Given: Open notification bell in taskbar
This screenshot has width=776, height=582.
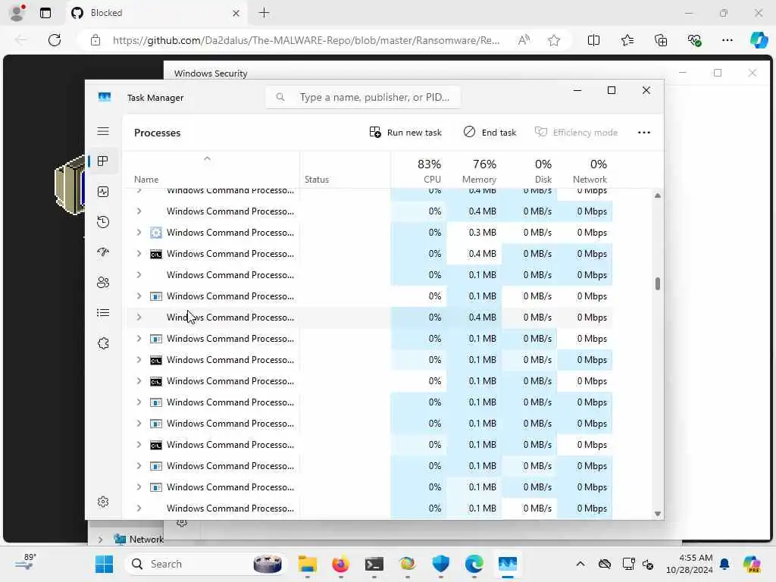Looking at the screenshot, I should pyautogui.click(x=724, y=564).
